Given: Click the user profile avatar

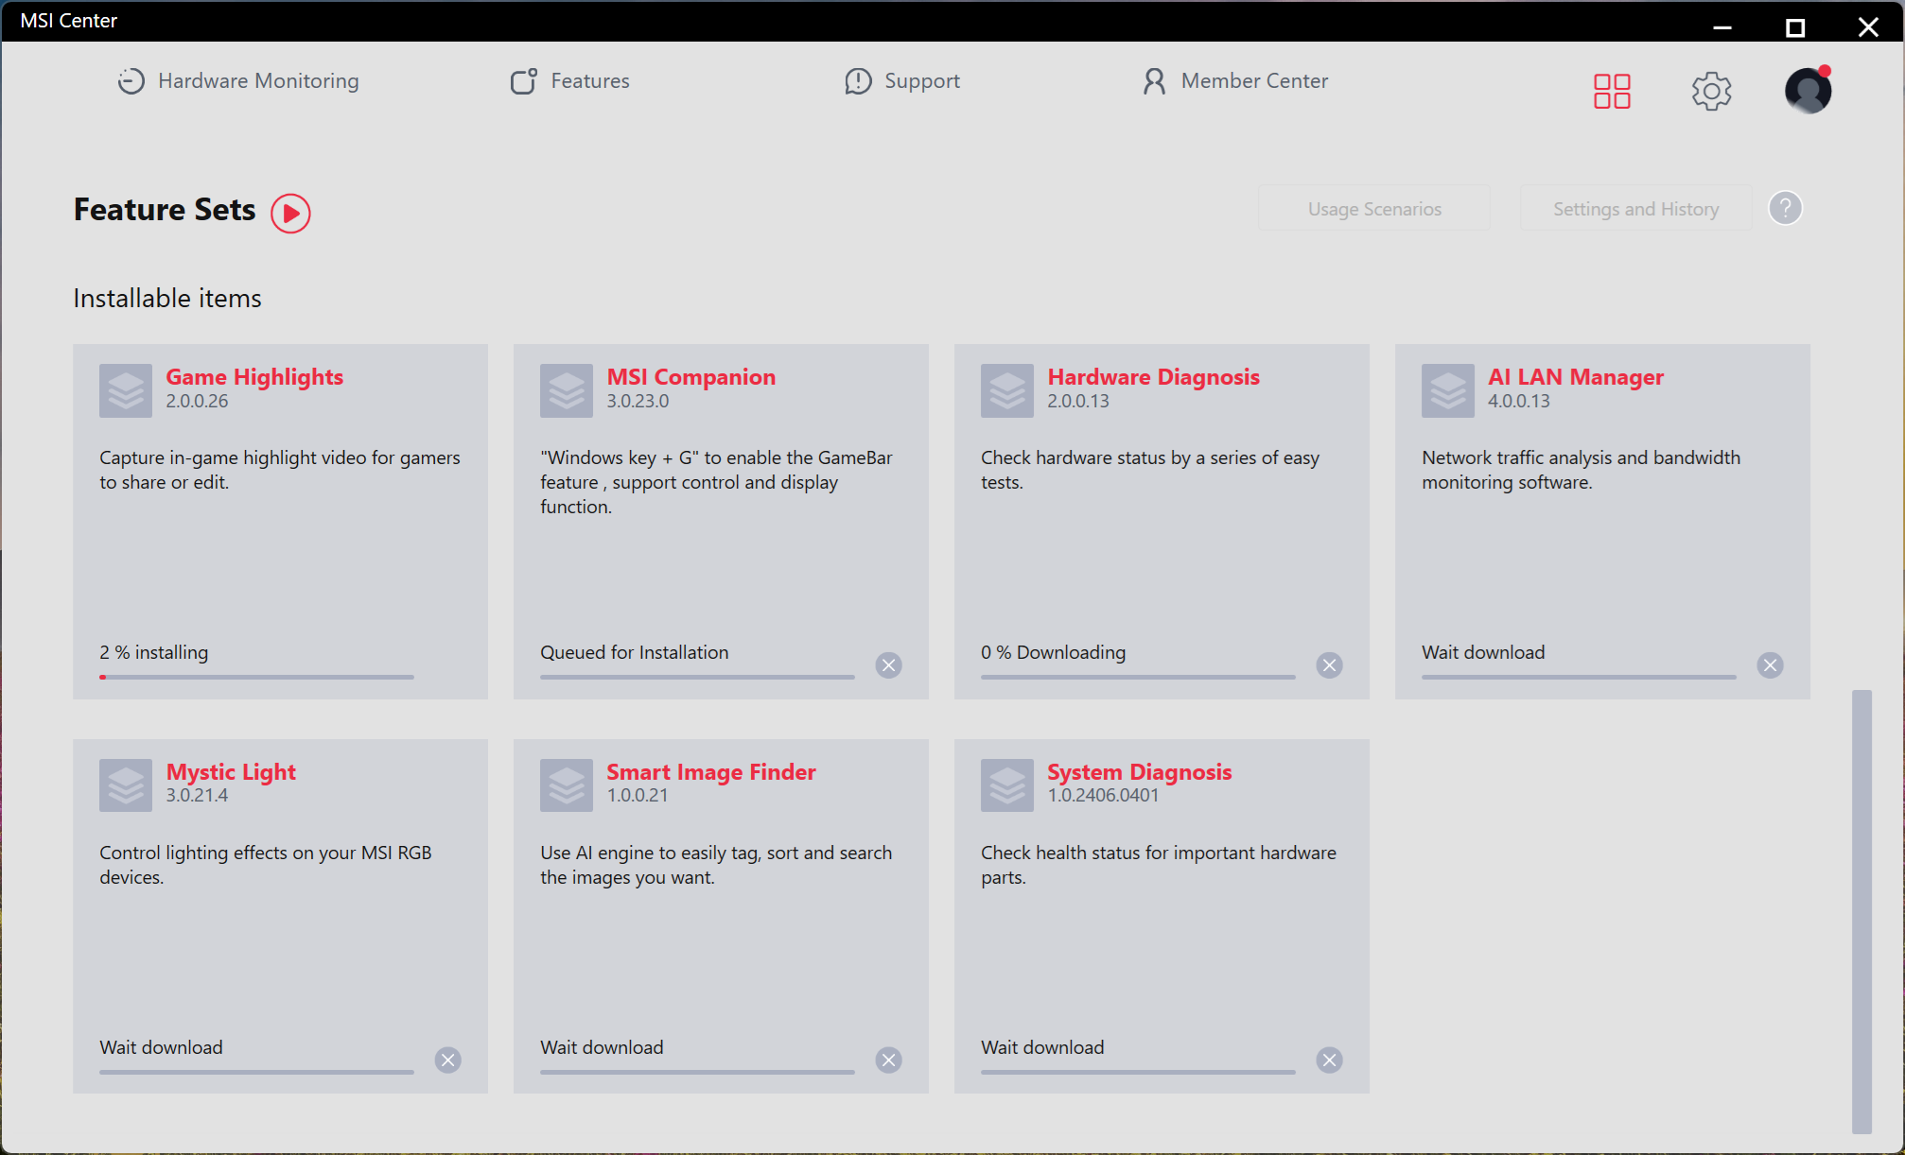Looking at the screenshot, I should (1808, 91).
